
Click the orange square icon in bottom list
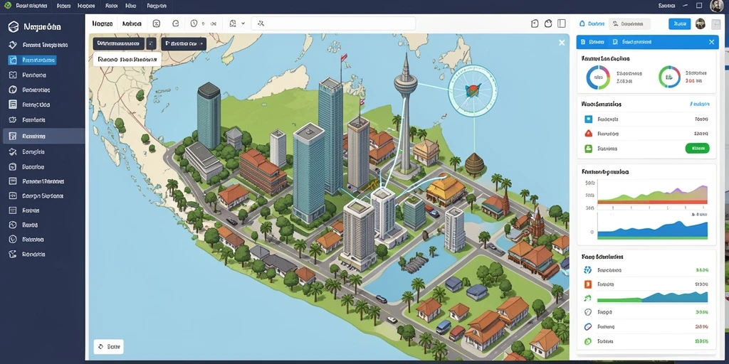(587, 284)
